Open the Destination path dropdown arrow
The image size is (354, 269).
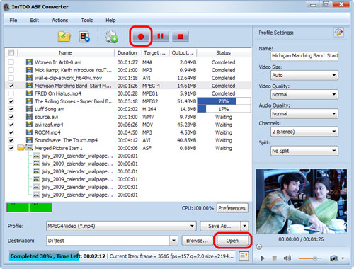(x=173, y=241)
